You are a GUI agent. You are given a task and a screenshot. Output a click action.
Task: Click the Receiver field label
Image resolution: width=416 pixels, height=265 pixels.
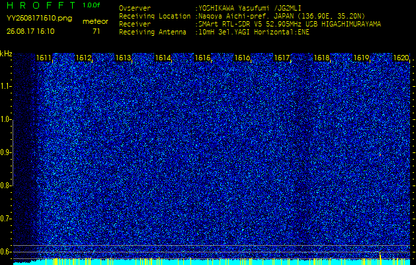coord(135,25)
